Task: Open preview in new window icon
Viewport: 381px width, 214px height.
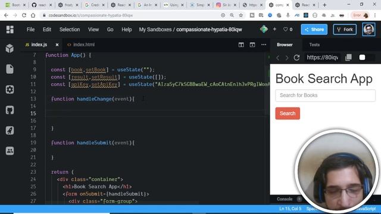Action: point(348,58)
